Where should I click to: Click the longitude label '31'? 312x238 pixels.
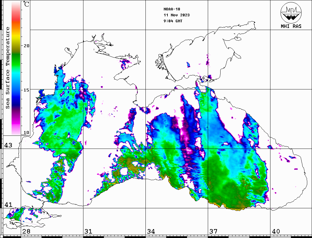pyautogui.click(x=88, y=231)
